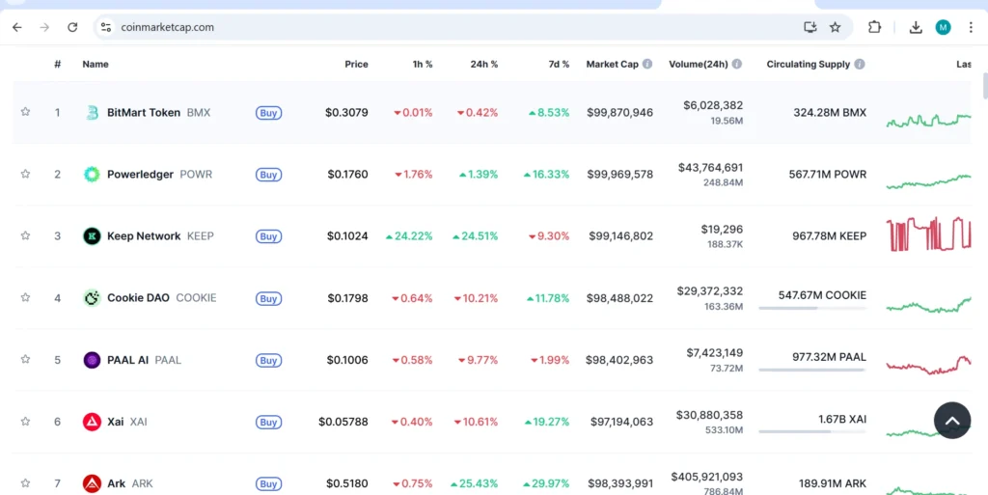Sort table by 1h % column

tap(423, 65)
